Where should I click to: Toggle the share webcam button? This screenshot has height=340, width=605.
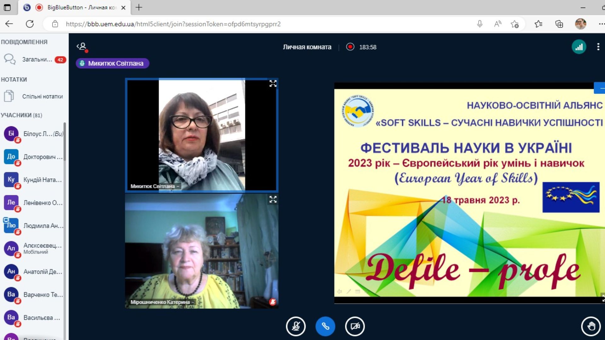pyautogui.click(x=355, y=326)
